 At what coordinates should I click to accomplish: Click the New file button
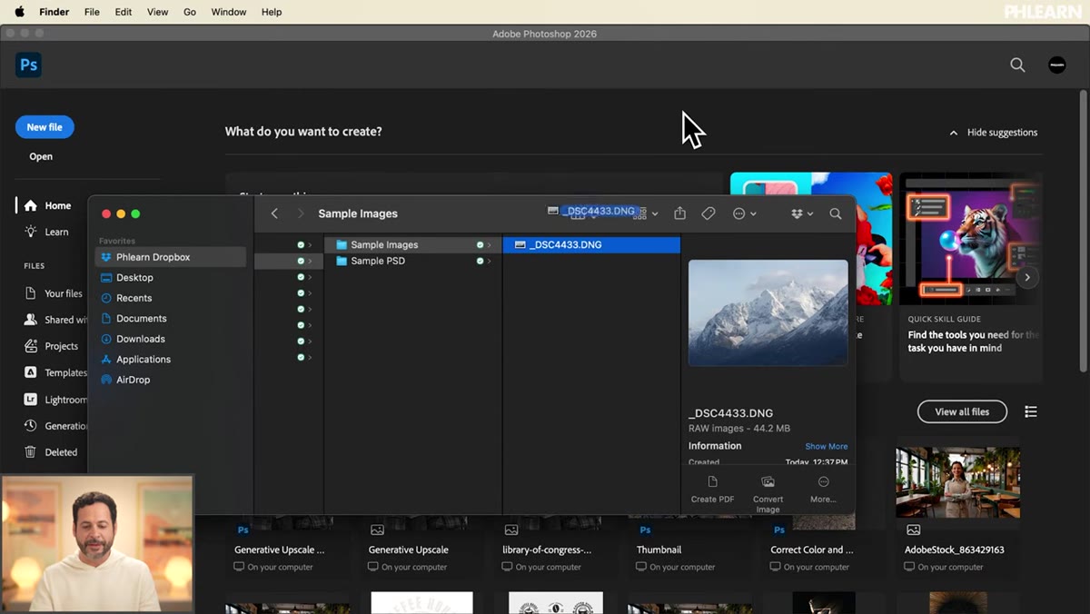tap(45, 127)
